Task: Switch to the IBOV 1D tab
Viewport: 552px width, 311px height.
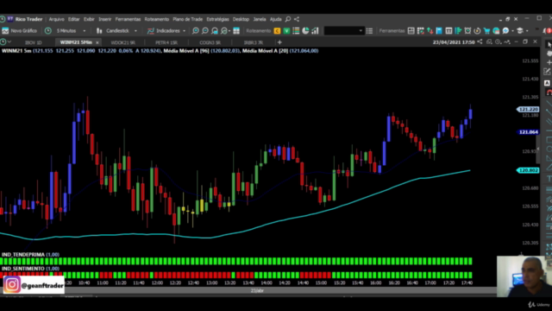Action: pos(34,42)
